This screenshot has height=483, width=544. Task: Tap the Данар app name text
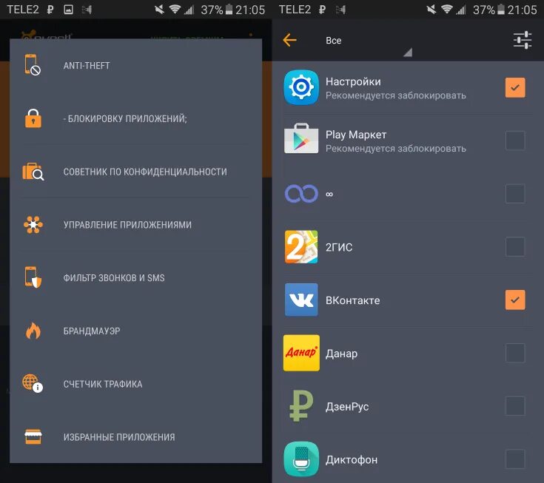(x=341, y=354)
